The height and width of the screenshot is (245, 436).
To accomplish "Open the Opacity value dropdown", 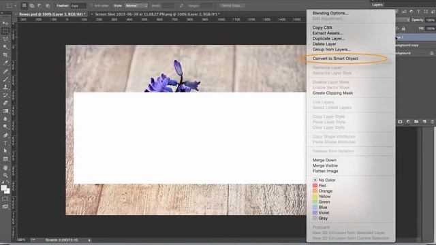I will coord(430,20).
